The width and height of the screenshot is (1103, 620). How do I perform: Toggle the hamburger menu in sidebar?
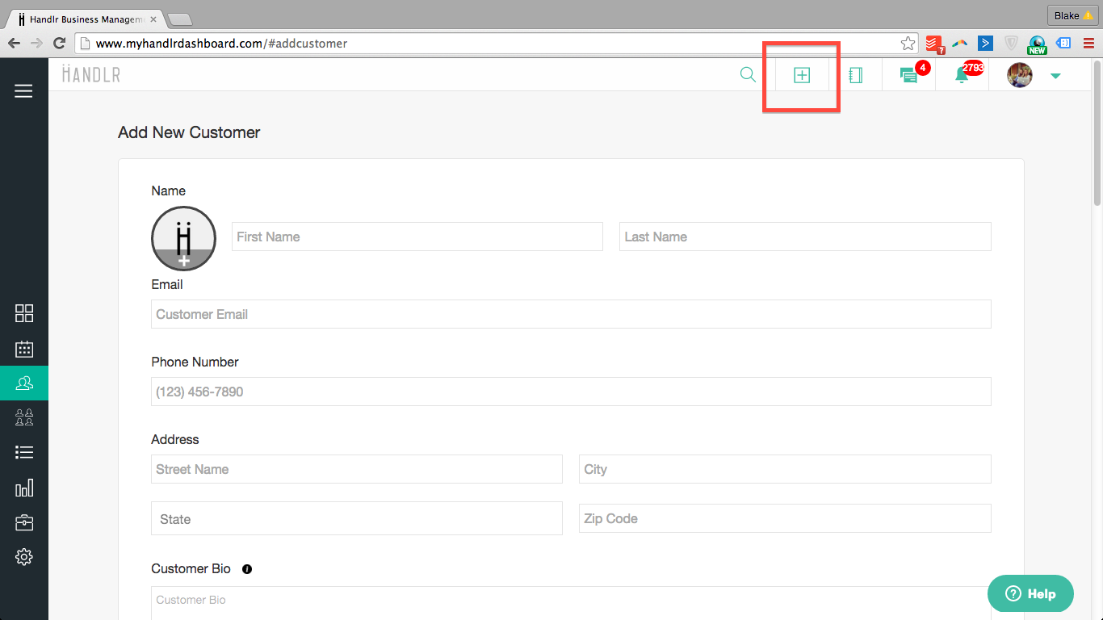[24, 91]
